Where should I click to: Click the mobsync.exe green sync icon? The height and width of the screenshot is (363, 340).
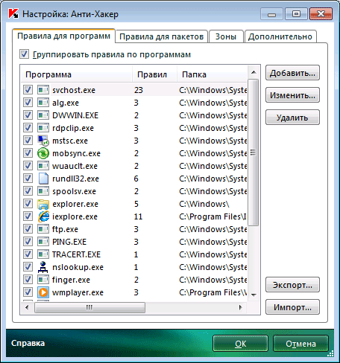[x=43, y=153]
